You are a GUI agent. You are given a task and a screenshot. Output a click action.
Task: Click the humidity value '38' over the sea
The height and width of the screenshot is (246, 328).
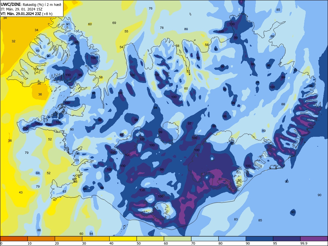(x=10, y=141)
